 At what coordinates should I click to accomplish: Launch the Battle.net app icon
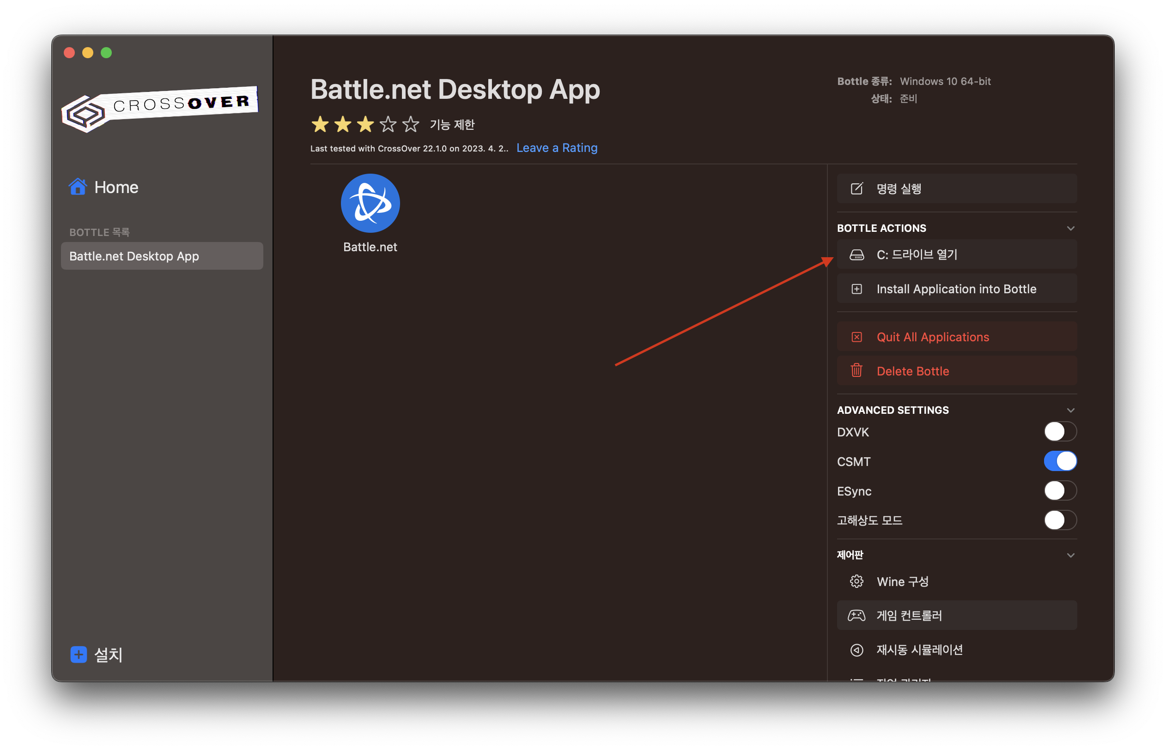(x=370, y=203)
